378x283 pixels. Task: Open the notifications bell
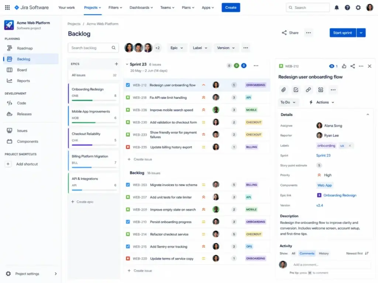337,7
